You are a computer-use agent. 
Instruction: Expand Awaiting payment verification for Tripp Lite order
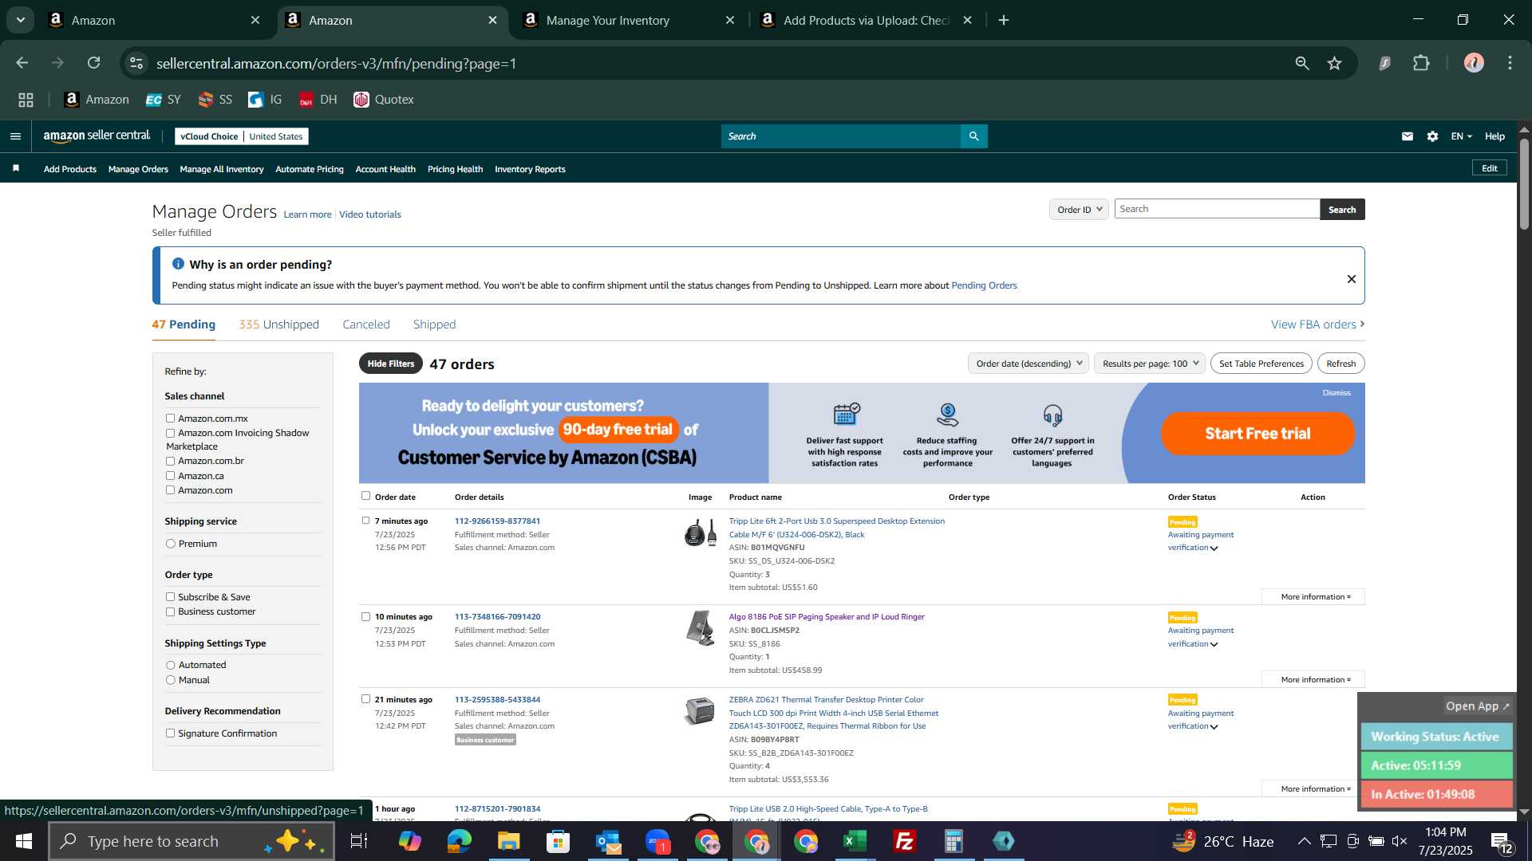(1200, 541)
